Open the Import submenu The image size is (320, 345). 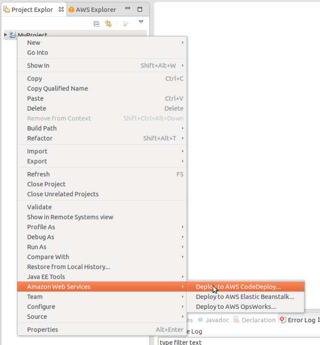[102, 151]
